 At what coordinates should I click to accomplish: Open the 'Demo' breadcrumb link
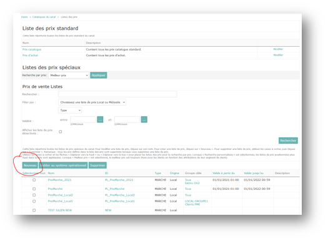pyautogui.click(x=24, y=17)
